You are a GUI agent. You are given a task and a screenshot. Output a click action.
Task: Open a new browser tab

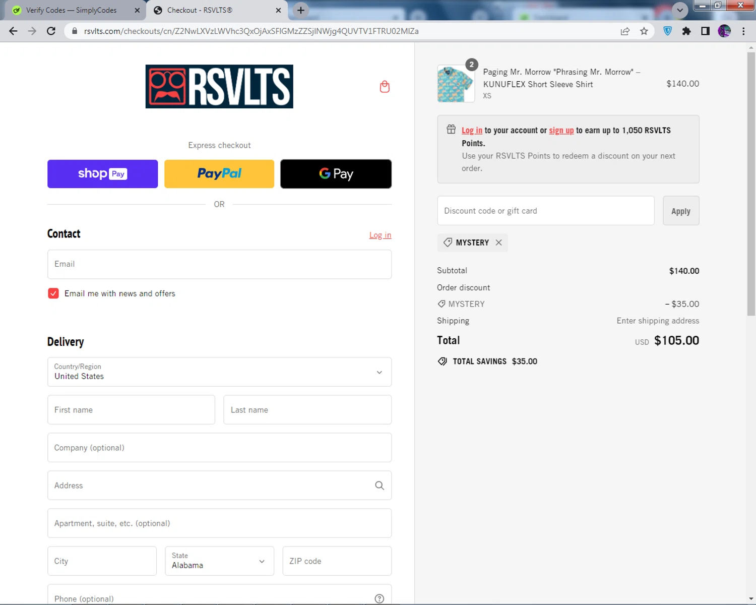pyautogui.click(x=301, y=10)
